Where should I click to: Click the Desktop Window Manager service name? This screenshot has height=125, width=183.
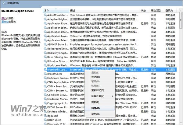(x=57, y=111)
